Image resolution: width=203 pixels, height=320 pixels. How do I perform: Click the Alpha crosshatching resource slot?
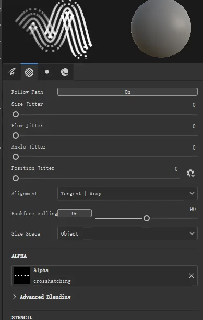tap(105, 276)
